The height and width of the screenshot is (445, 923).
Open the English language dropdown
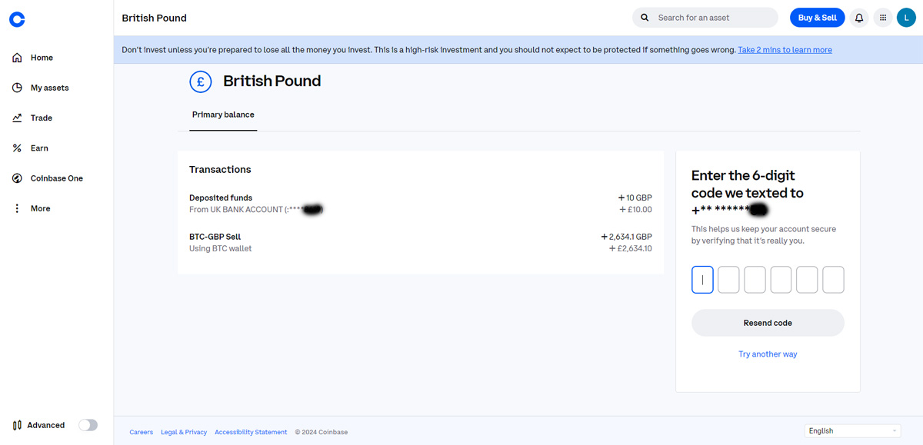click(x=852, y=431)
